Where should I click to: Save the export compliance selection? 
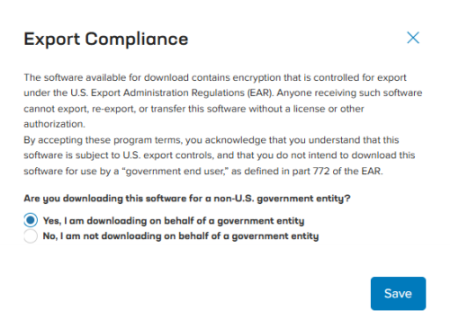(398, 294)
